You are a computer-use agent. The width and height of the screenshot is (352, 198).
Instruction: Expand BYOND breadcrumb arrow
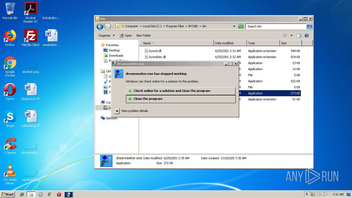(x=200, y=26)
